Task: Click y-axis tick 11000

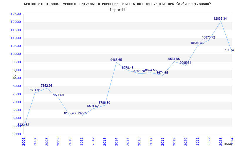Action: pos(16,38)
